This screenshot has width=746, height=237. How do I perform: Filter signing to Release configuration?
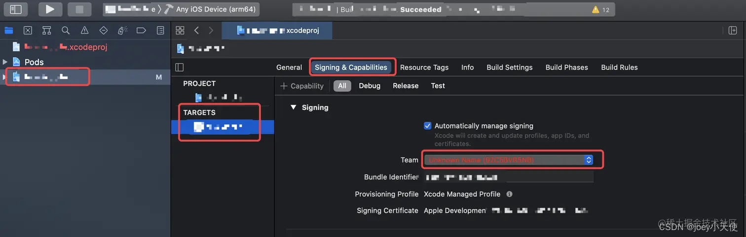pos(406,86)
